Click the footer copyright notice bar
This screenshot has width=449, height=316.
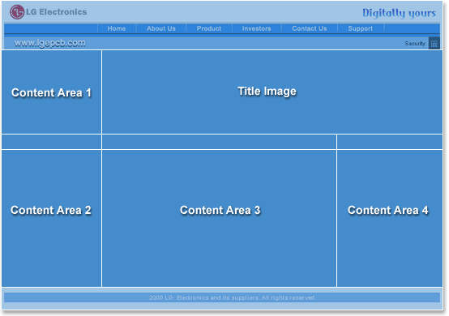tap(222, 297)
